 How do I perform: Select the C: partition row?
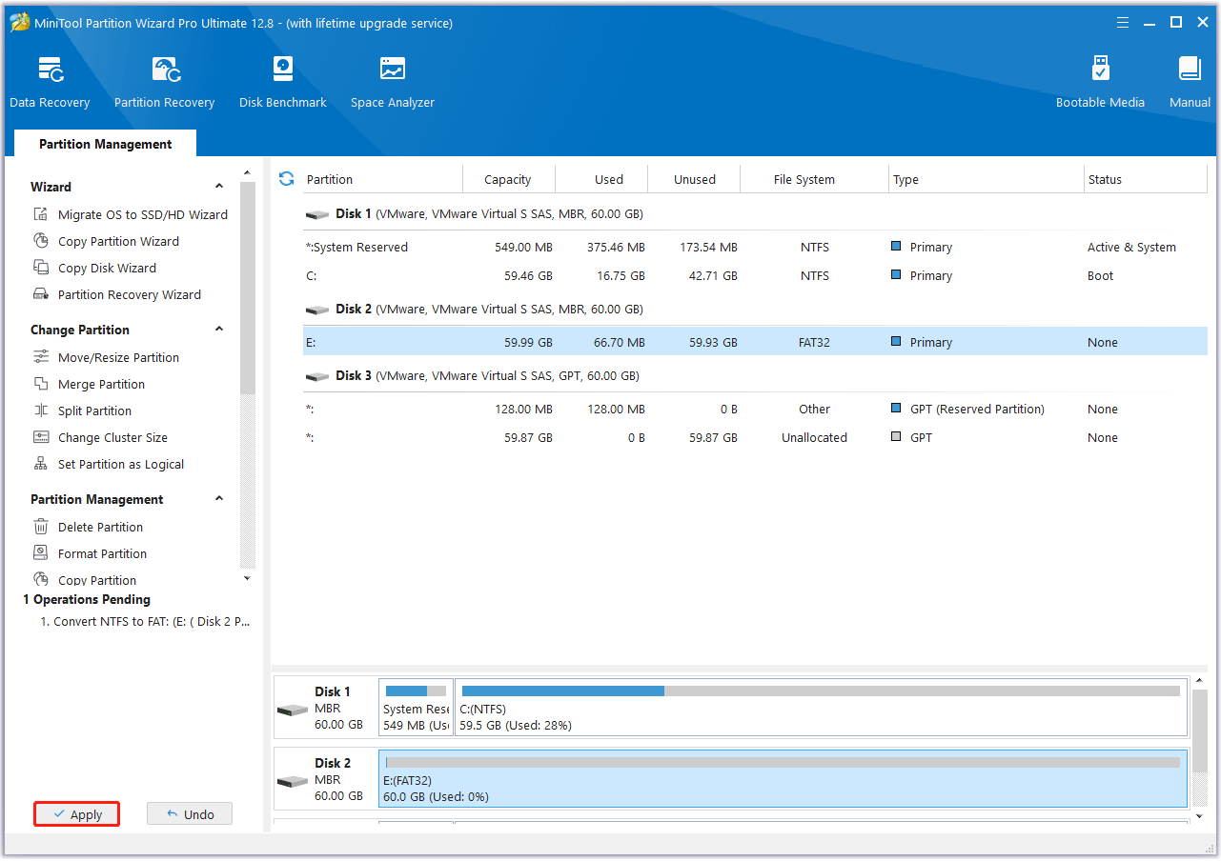coord(755,275)
